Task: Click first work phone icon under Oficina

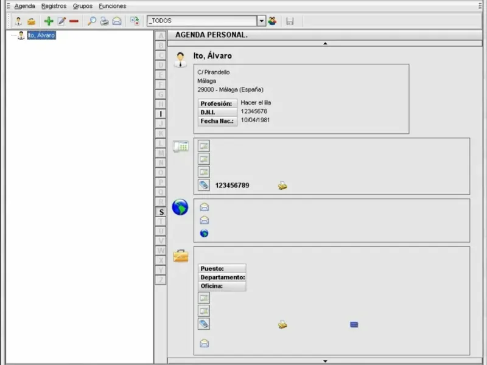Action: coord(204,298)
